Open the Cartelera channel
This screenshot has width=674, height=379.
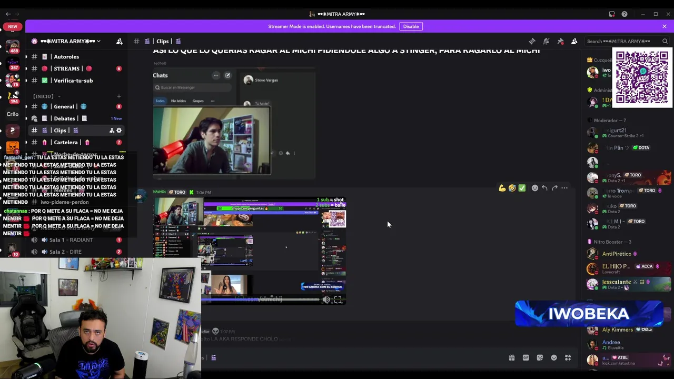pyautogui.click(x=66, y=142)
